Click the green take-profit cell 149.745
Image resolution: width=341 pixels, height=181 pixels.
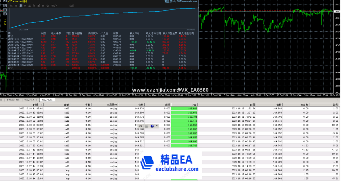184,145
